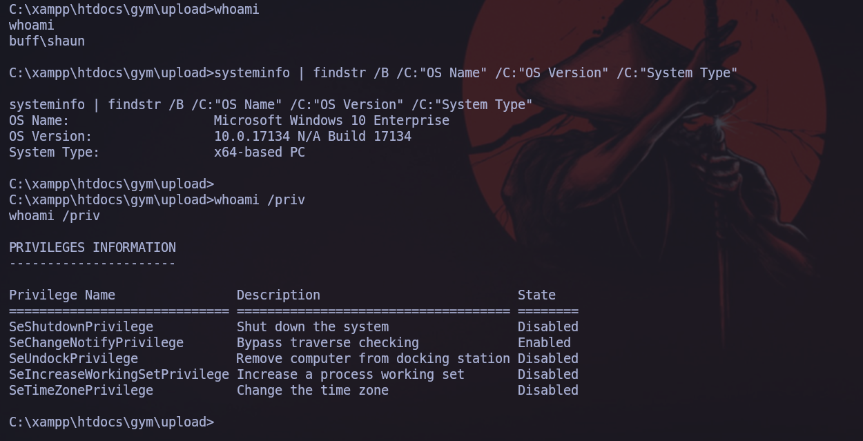This screenshot has width=863, height=441.
Task: Click the SeShutdownPrivilege row name
Action: pos(81,327)
